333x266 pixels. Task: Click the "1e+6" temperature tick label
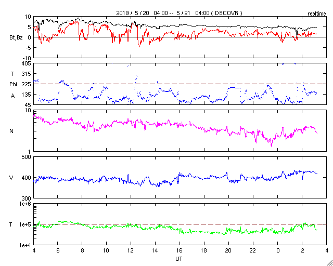pyautogui.click(x=25, y=204)
